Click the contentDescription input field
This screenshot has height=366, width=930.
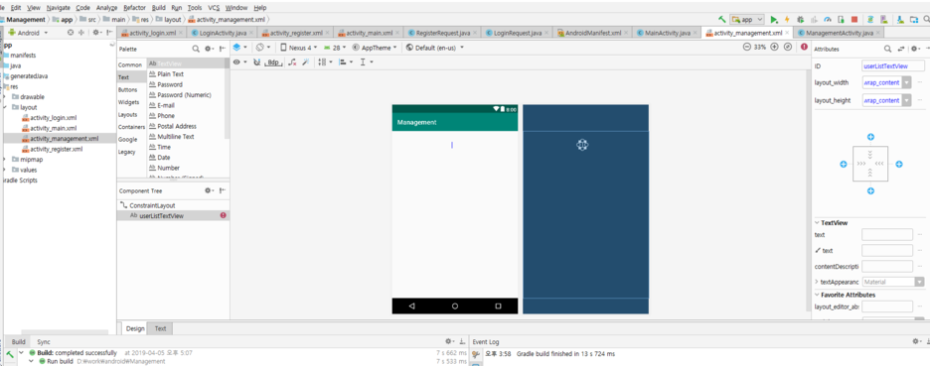[x=886, y=266]
